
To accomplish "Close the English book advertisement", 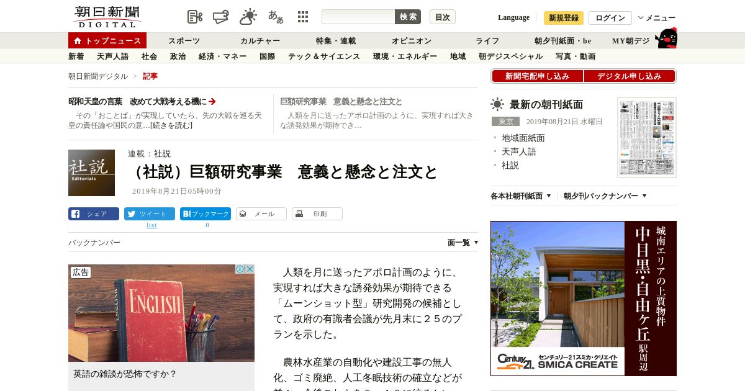I will 250,269.
